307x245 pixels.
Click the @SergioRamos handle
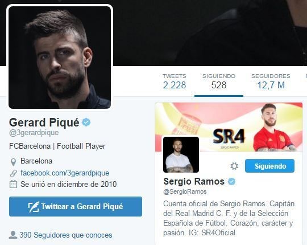pyautogui.click(x=185, y=191)
